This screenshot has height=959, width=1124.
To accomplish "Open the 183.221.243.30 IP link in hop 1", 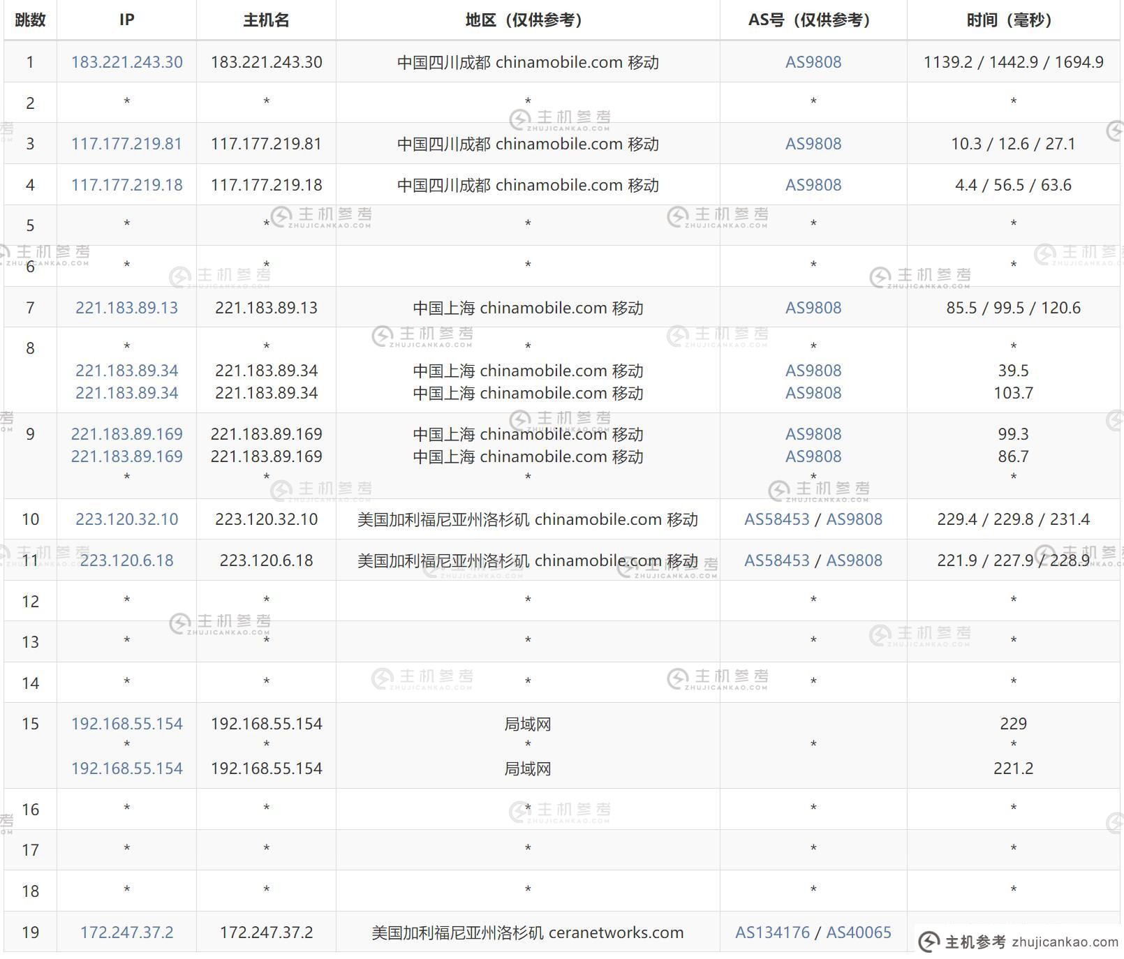I will click(x=126, y=62).
